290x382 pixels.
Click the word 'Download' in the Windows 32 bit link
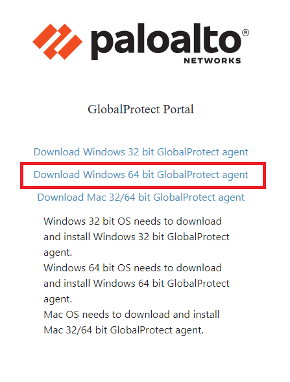56,152
